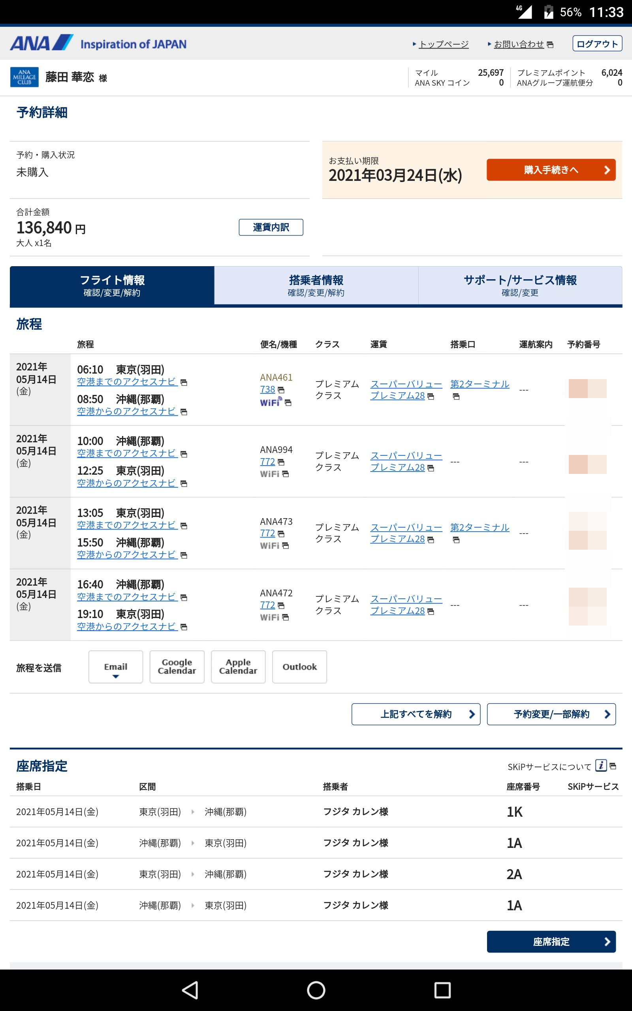Click 運賃内訳 fare breakdown button
Image resolution: width=632 pixels, height=1011 pixels.
tap(271, 227)
